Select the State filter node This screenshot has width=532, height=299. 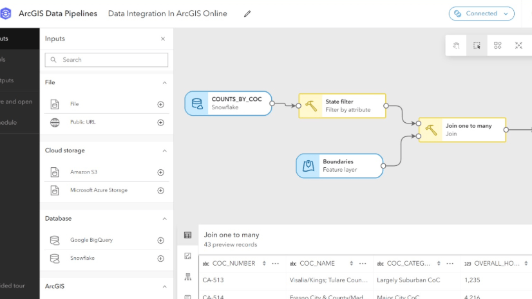click(x=342, y=105)
